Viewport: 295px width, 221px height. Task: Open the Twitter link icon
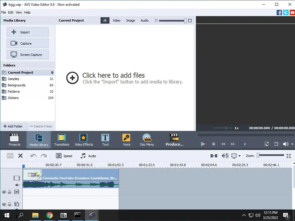point(286,12)
